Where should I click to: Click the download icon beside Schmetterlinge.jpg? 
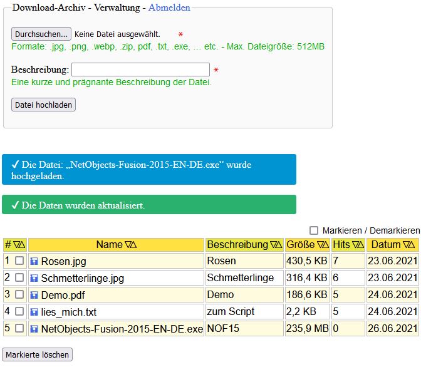pyautogui.click(x=34, y=277)
